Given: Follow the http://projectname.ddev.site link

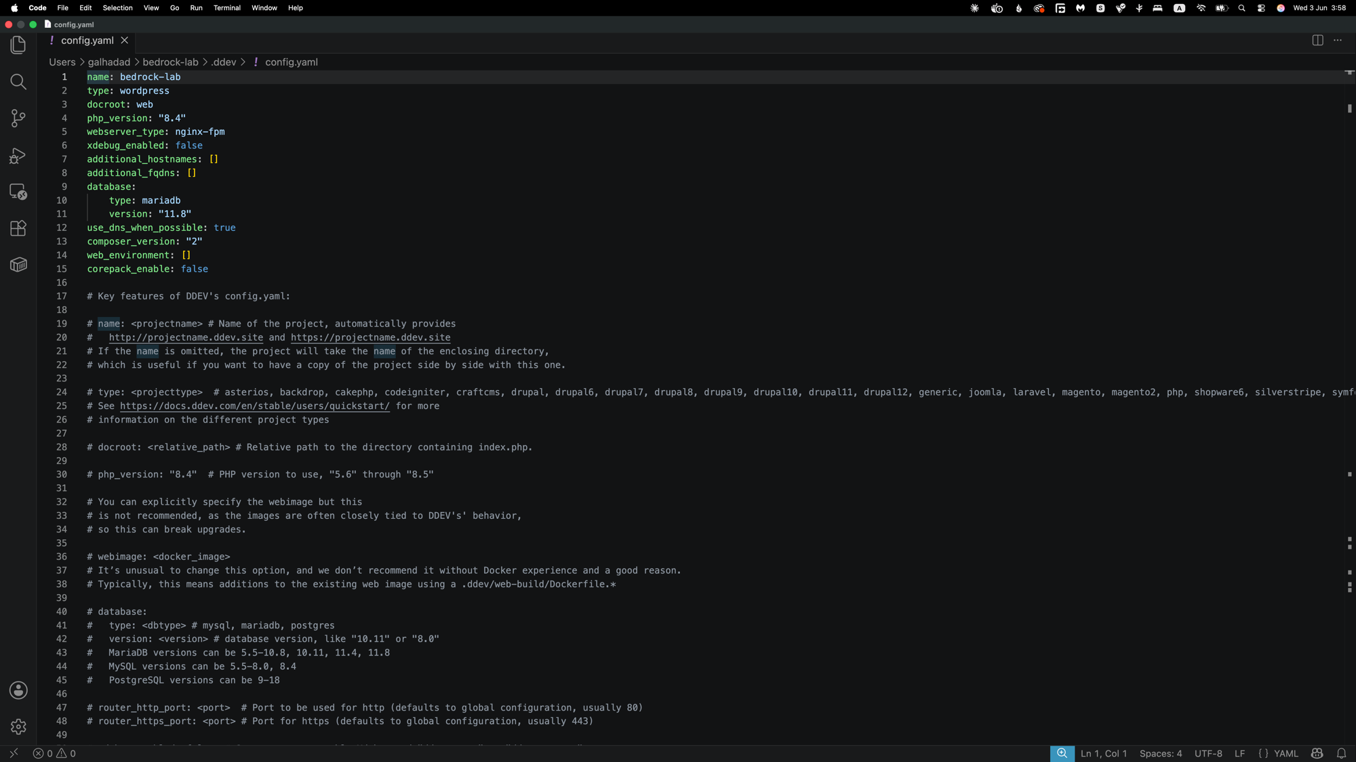Looking at the screenshot, I should 186,337.
